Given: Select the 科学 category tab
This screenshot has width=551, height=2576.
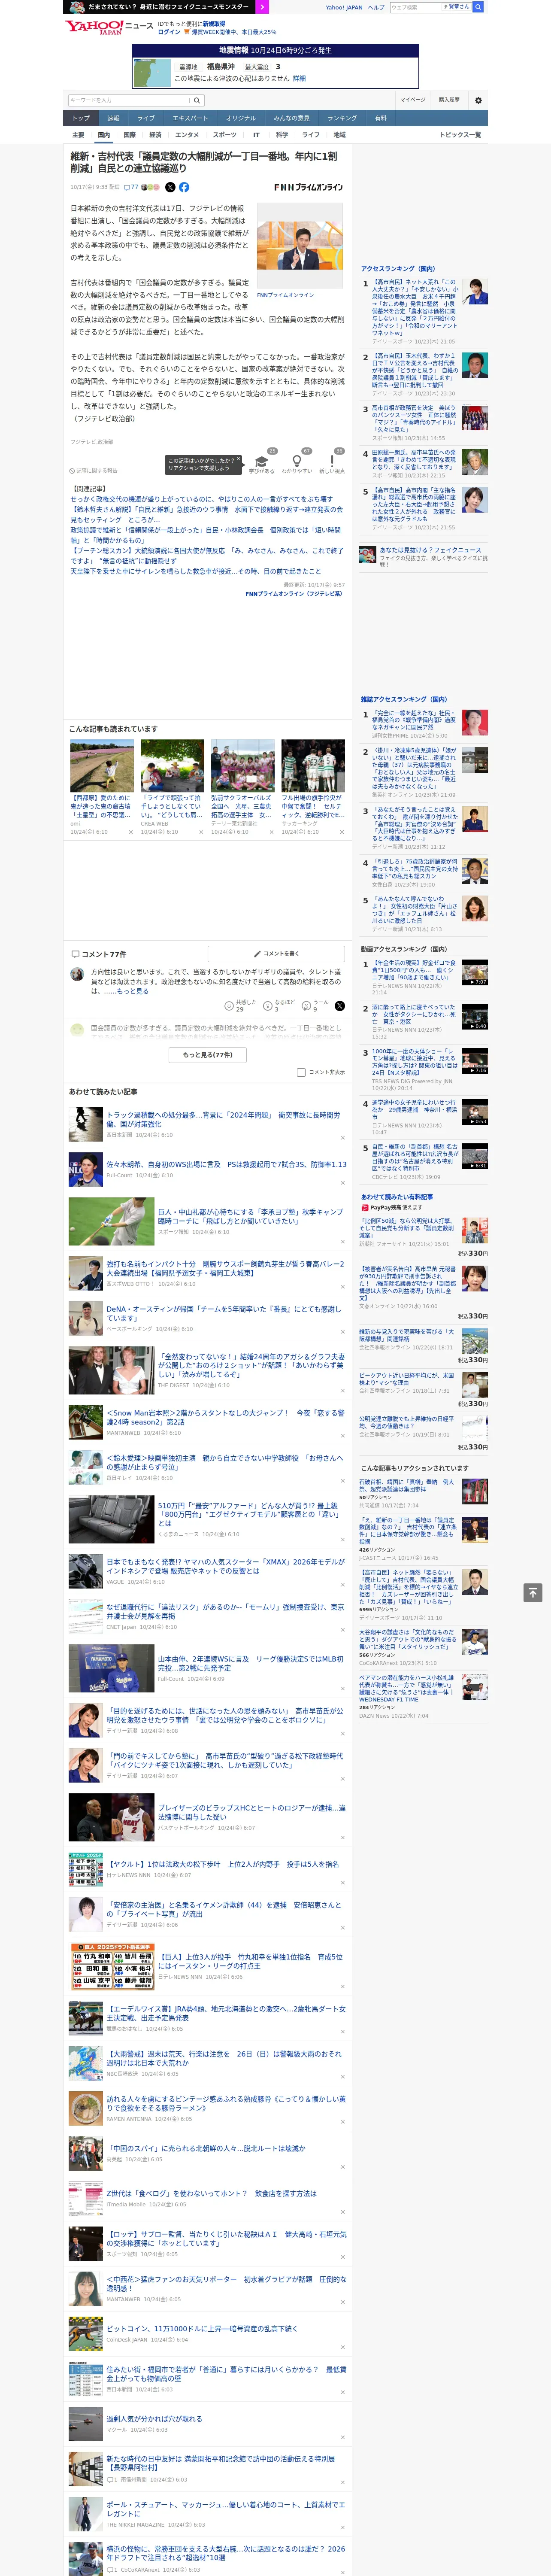Looking at the screenshot, I should [282, 134].
